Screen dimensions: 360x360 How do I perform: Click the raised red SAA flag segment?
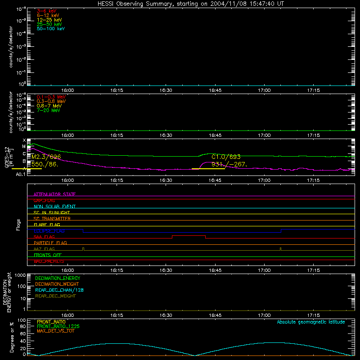pos(189,236)
